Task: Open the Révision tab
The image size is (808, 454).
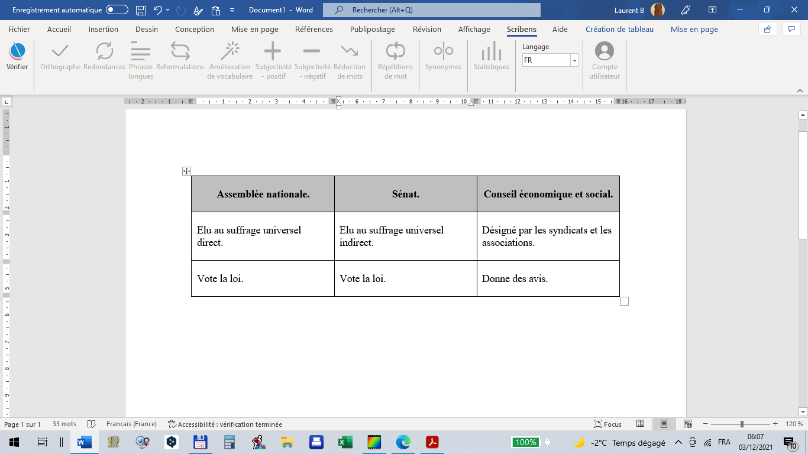Action: tap(427, 29)
